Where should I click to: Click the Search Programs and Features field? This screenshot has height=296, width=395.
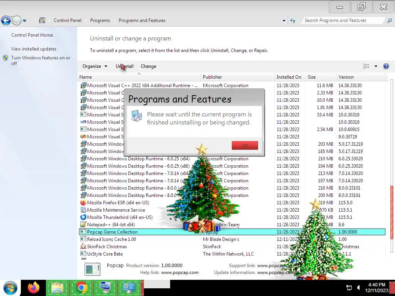pyautogui.click(x=343, y=20)
